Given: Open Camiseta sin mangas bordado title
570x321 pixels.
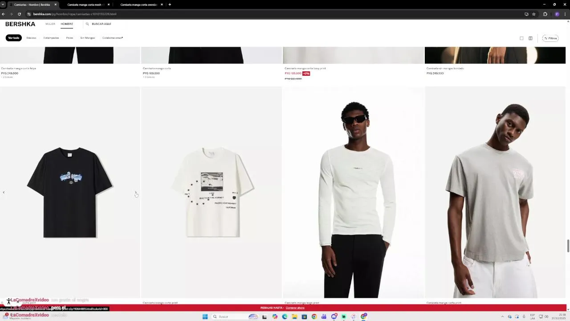Looking at the screenshot, I should click(445, 68).
